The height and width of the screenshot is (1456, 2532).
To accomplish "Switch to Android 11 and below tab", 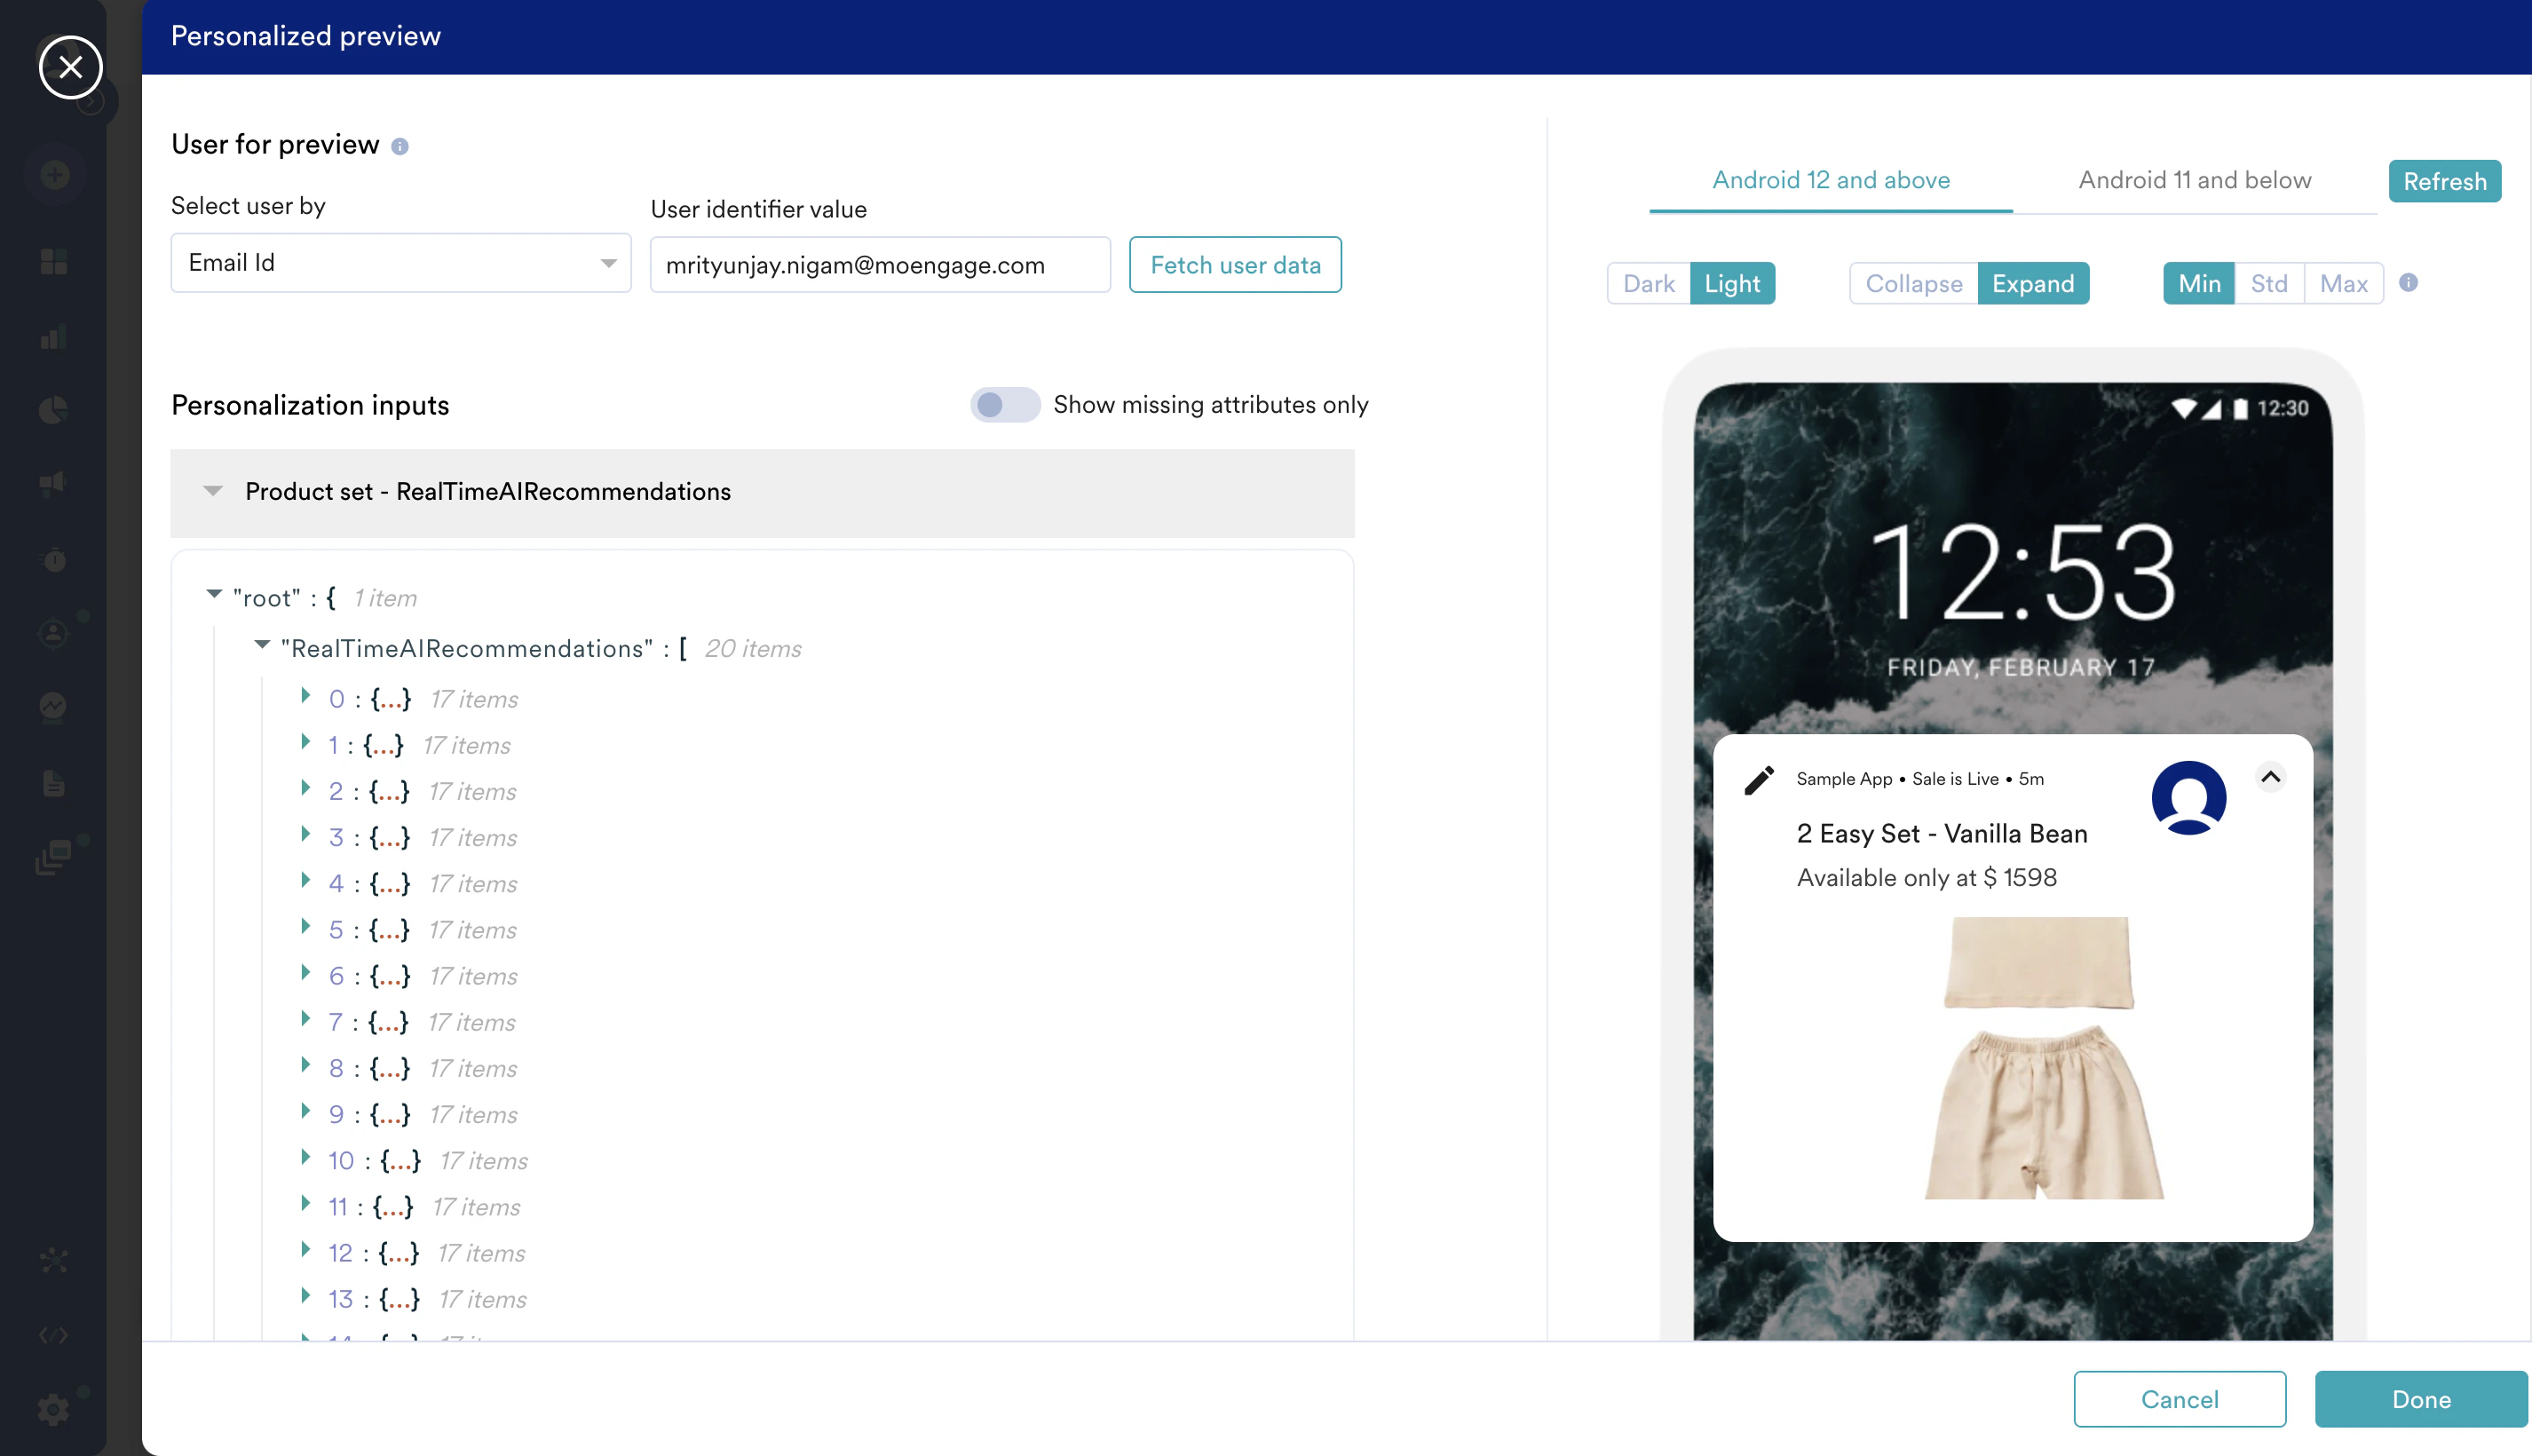I will pyautogui.click(x=2194, y=180).
